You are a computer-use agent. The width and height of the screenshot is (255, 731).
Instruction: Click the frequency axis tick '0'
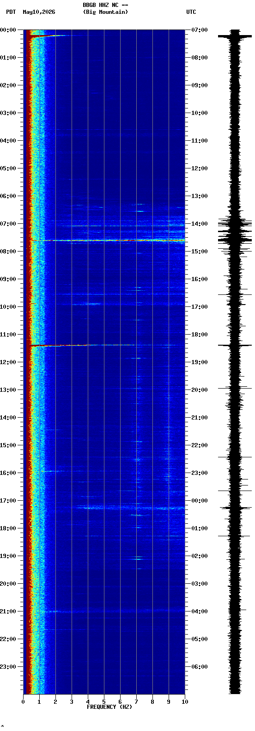coord(23,702)
